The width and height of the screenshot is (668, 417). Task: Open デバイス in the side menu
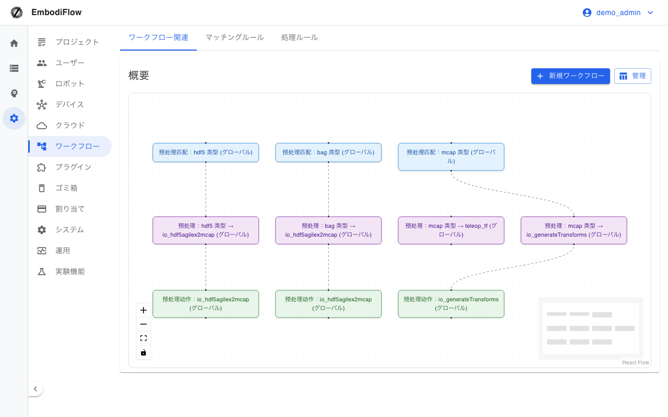tap(70, 104)
